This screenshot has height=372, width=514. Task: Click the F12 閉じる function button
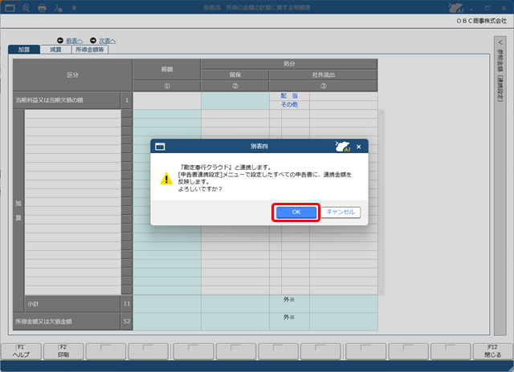[x=492, y=351]
